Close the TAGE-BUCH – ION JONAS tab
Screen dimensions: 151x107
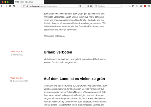tap(41, 2)
